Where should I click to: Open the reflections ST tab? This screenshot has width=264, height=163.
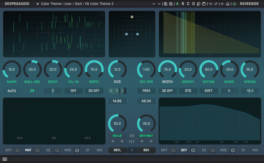tap(87, 150)
